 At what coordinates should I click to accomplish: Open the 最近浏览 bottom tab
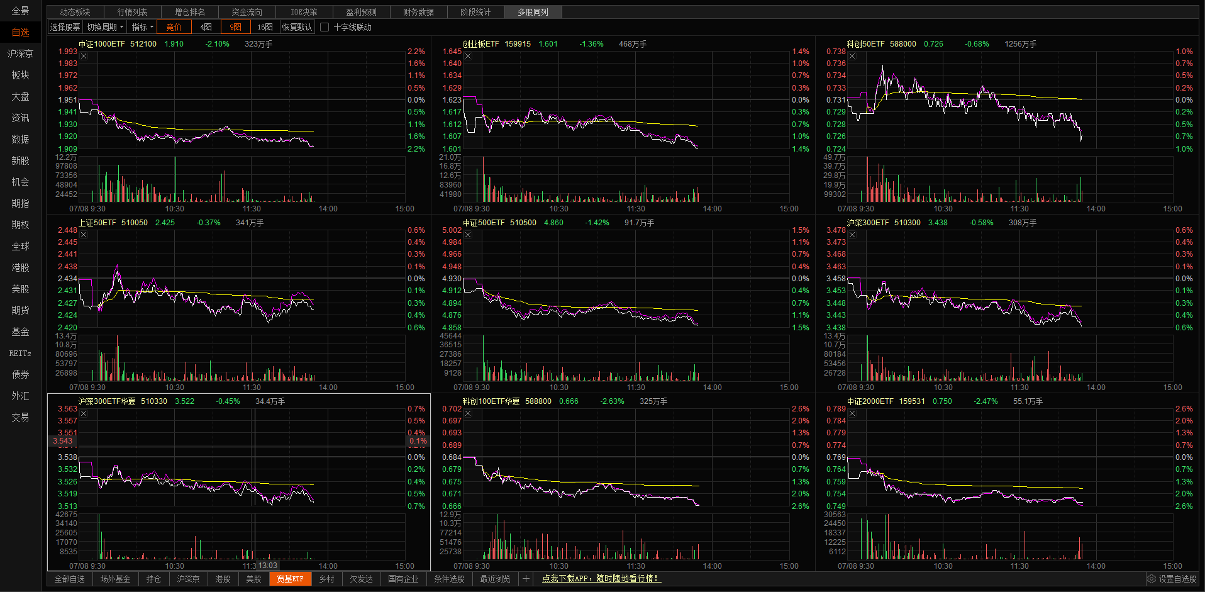[x=495, y=579]
